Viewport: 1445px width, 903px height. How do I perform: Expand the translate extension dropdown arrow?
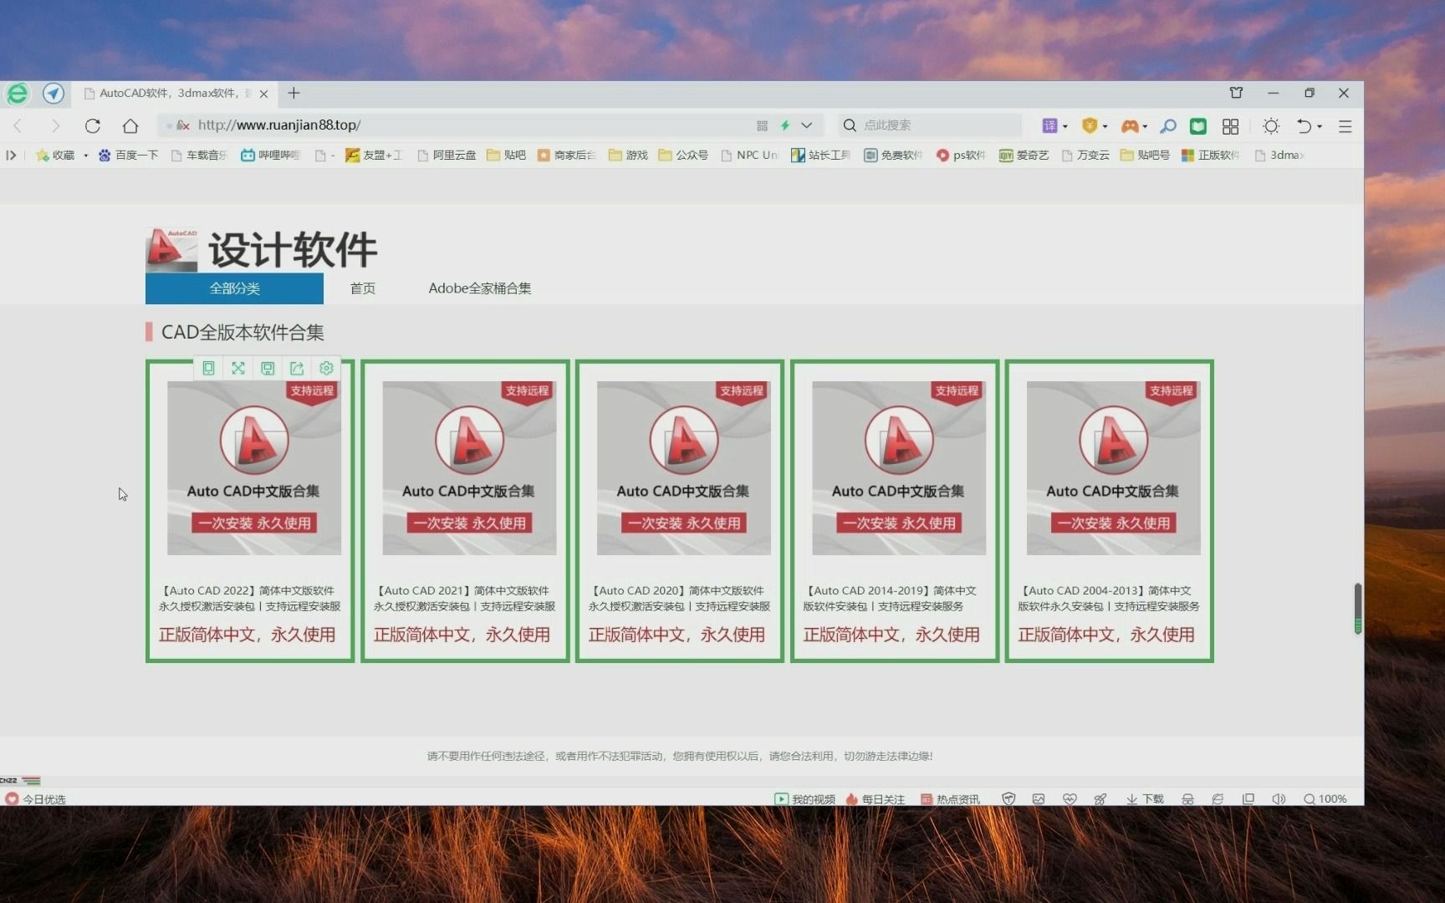pyautogui.click(x=1065, y=126)
